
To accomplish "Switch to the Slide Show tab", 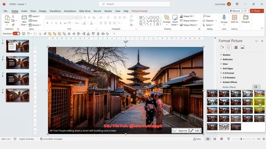I will [x=85, y=11].
